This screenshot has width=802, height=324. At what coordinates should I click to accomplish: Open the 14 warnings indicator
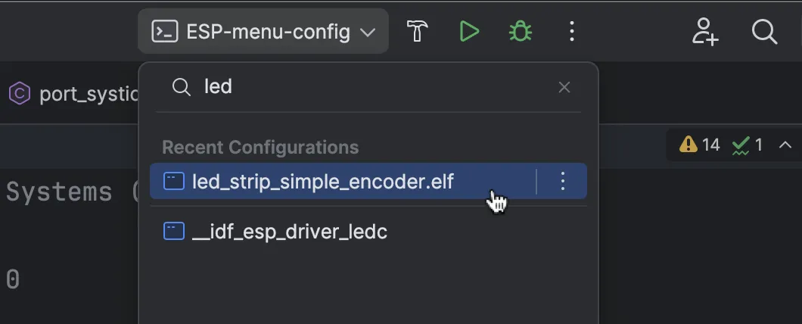pyautogui.click(x=700, y=144)
